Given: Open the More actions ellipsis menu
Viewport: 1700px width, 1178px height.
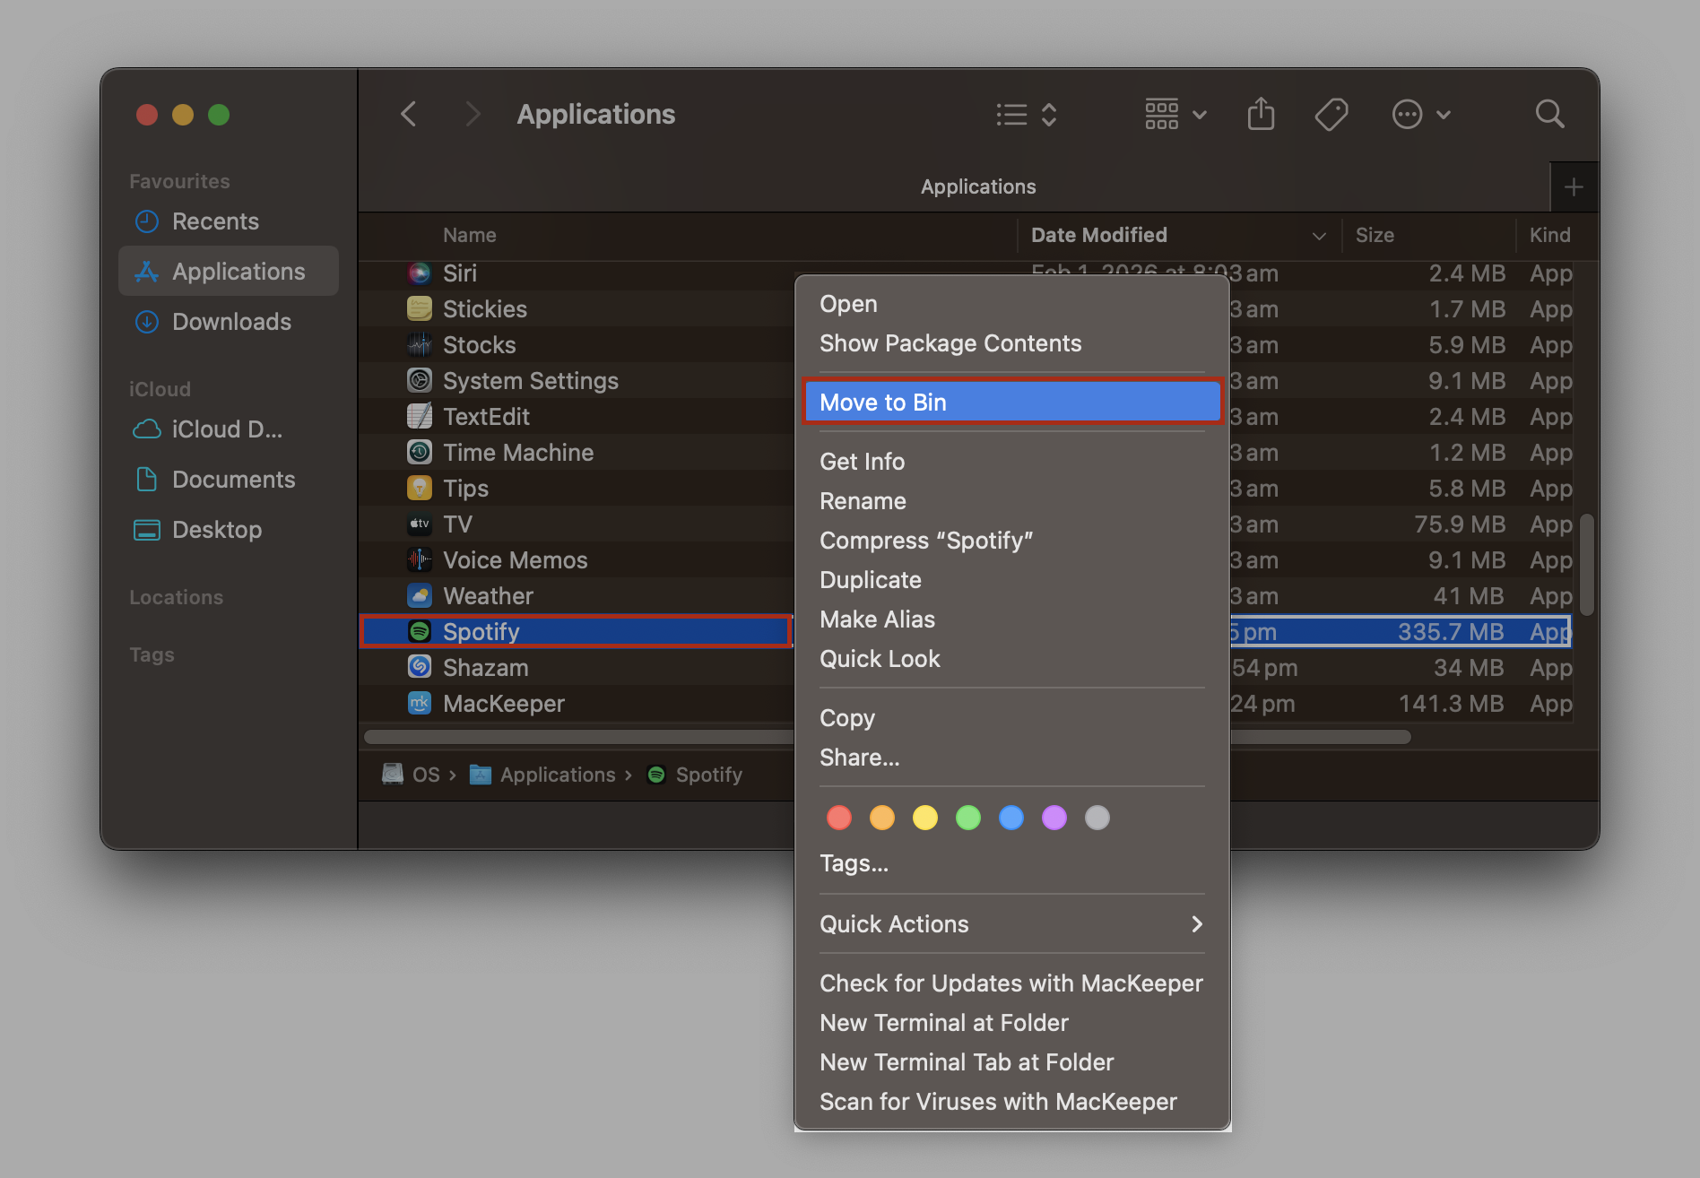Looking at the screenshot, I should 1421,114.
